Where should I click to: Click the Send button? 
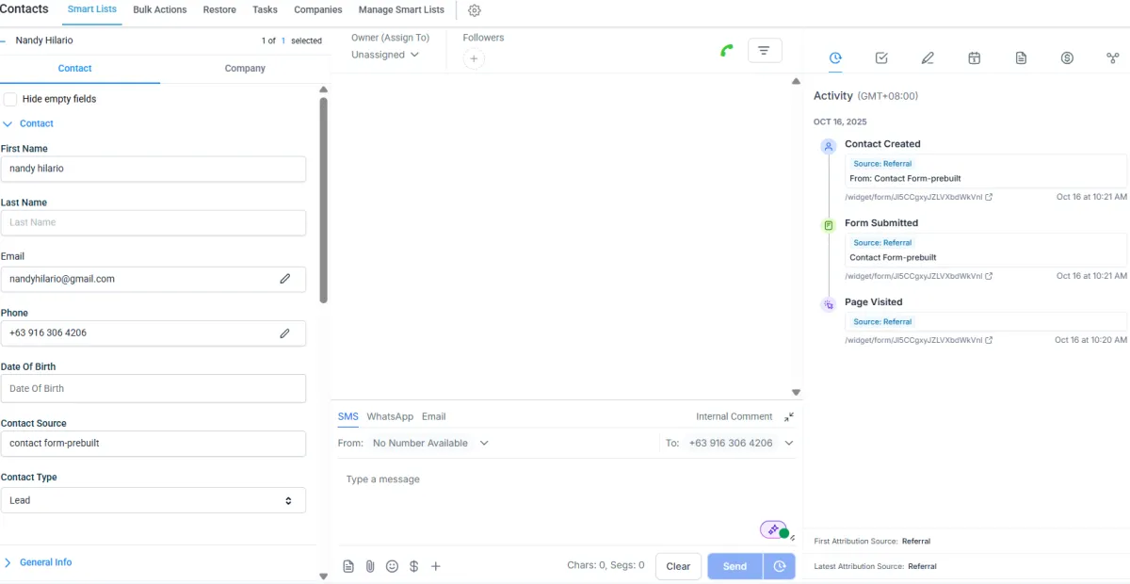(735, 566)
